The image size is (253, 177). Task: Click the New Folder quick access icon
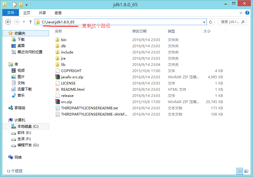[x=21, y=5]
